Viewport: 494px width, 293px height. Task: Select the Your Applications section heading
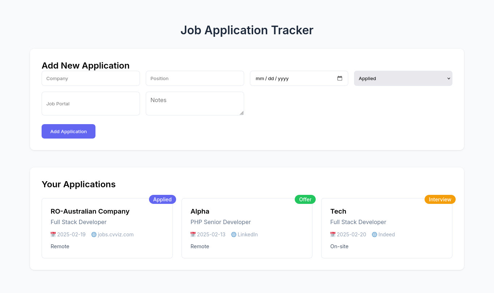point(78,184)
